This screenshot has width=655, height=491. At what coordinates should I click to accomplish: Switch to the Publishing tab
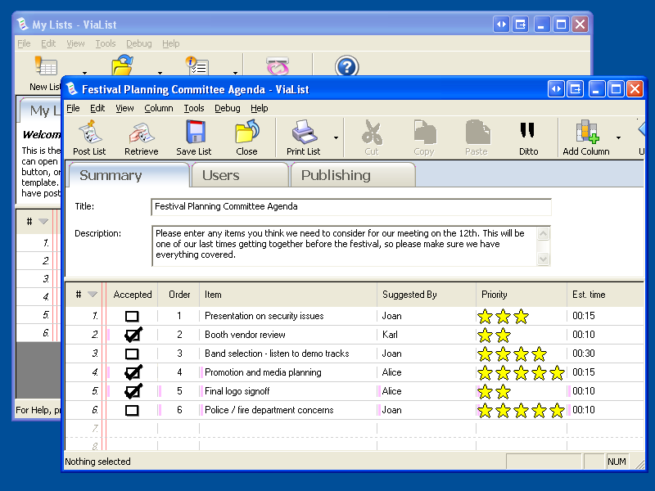tap(353, 175)
